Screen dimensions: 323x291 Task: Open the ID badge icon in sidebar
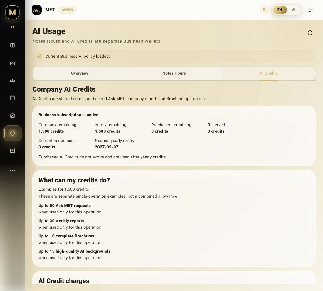pos(12,63)
